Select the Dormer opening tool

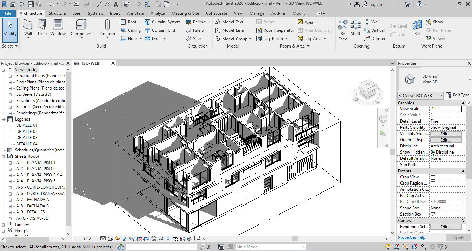pos(375,39)
